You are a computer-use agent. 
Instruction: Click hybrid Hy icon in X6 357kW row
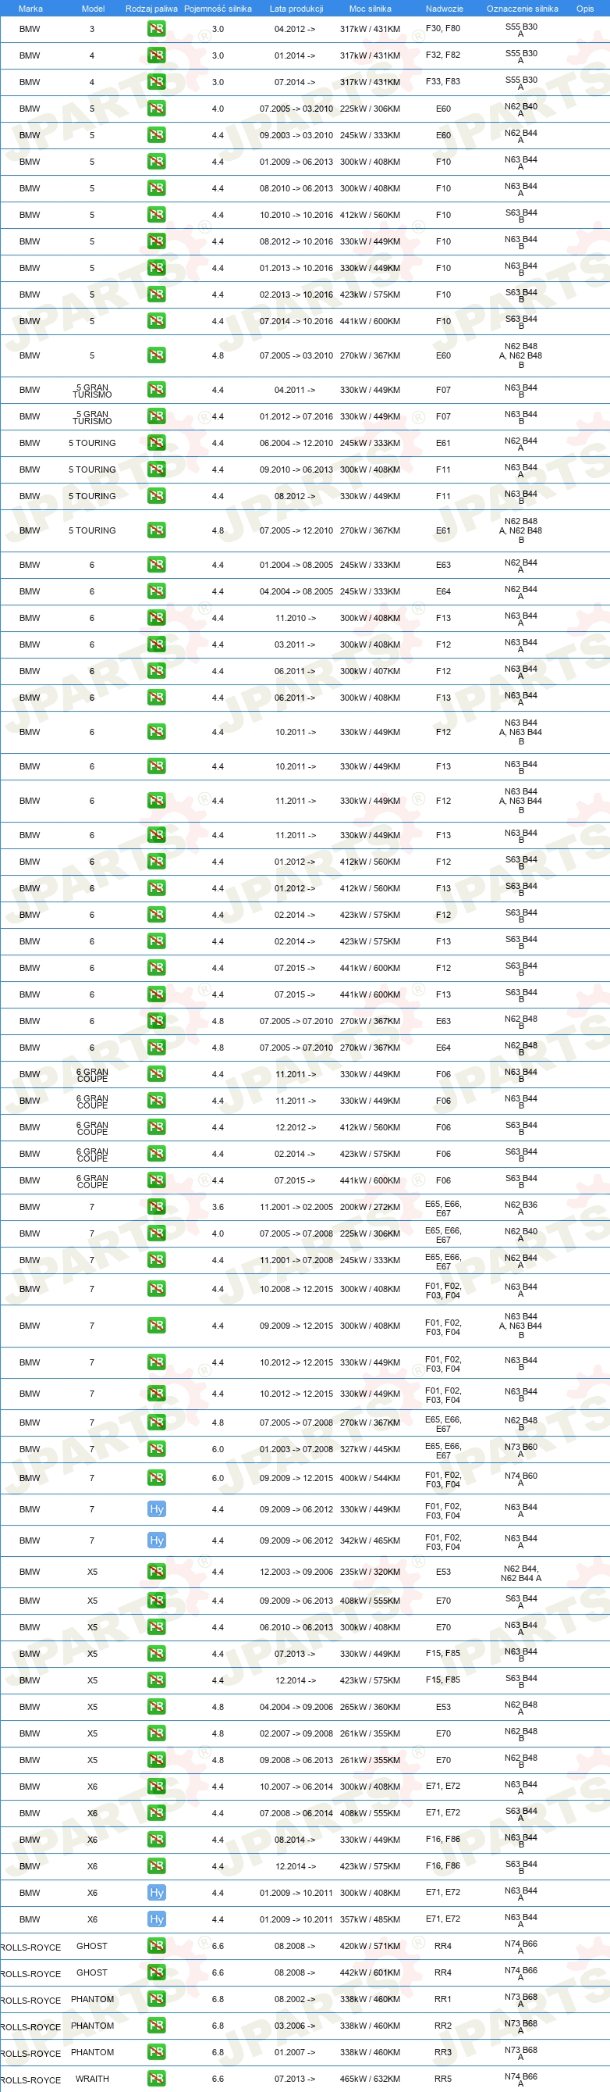(x=157, y=1920)
